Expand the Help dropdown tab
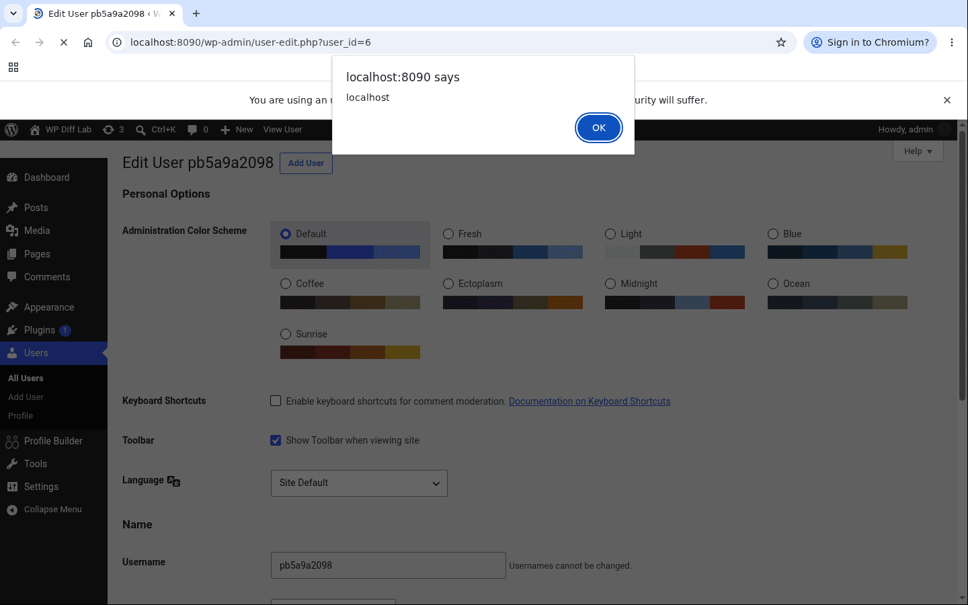This screenshot has height=605, width=968. click(918, 151)
